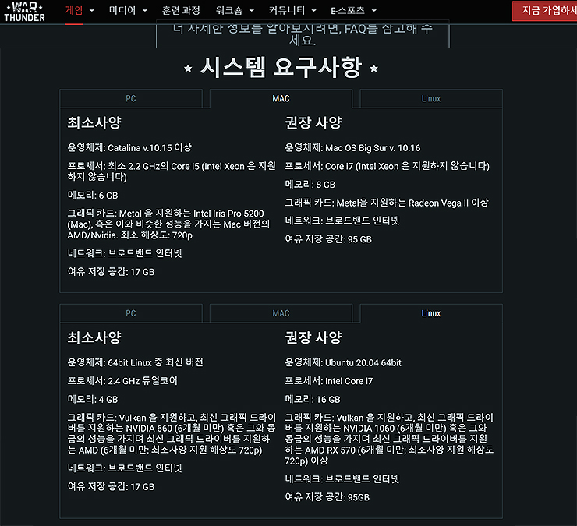The image size is (577, 526).
Task: Open the 게임 menu
Action: [x=74, y=10]
